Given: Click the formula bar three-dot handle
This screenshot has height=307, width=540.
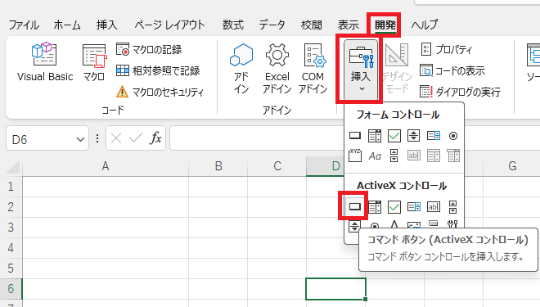Looking at the screenshot, I should coord(97,138).
